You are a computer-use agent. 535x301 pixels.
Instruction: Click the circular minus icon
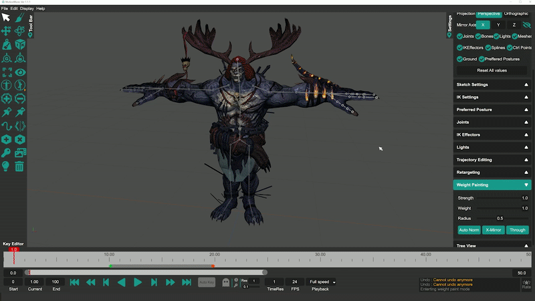point(20,98)
